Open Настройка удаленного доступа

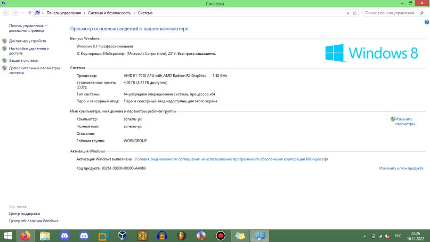pos(29,51)
